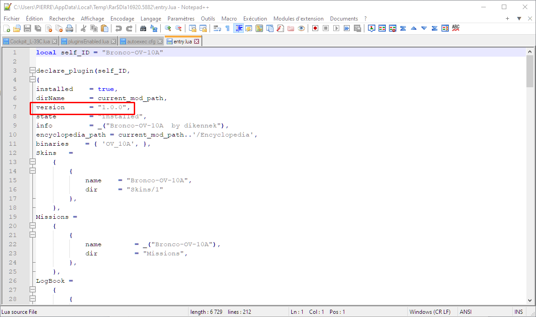Image resolution: width=536 pixels, height=317 pixels.
Task: Start macro recording with red dot icon
Action: 315,28
